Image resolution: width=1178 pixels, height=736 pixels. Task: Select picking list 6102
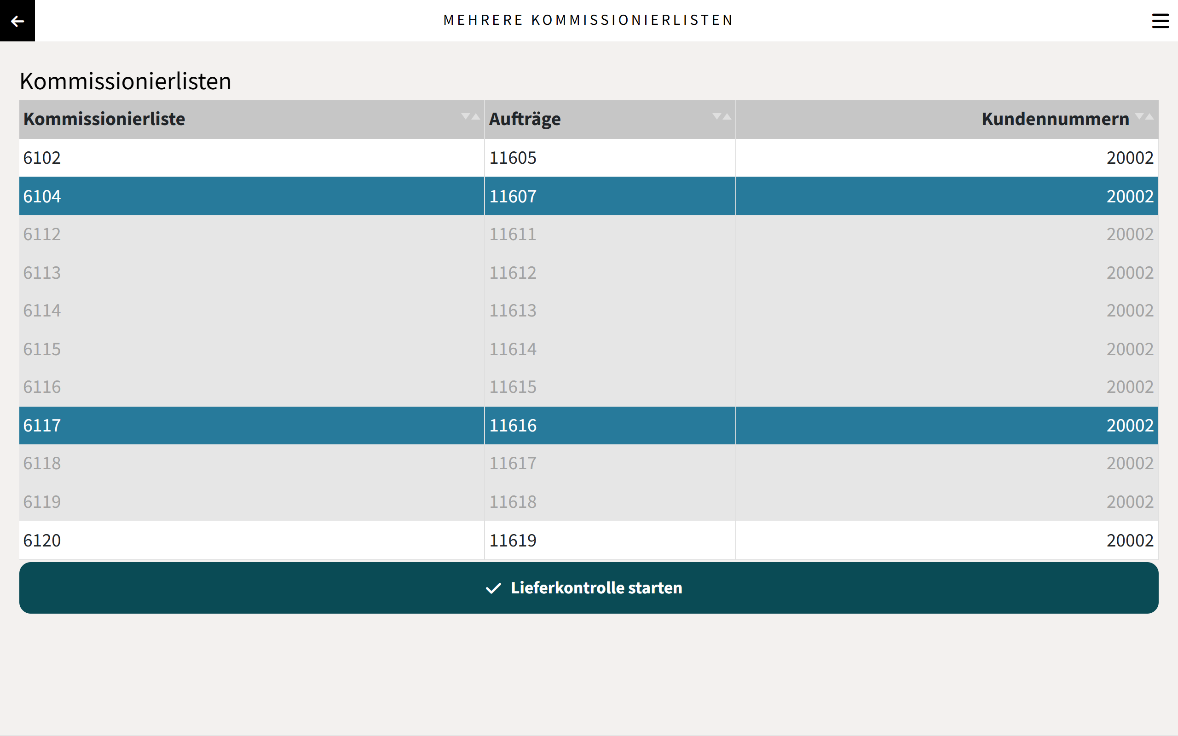click(589, 158)
